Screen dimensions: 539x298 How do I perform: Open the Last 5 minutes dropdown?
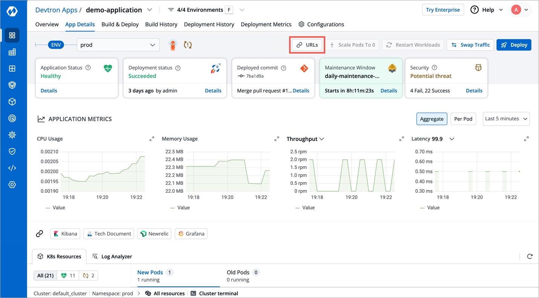tap(506, 119)
